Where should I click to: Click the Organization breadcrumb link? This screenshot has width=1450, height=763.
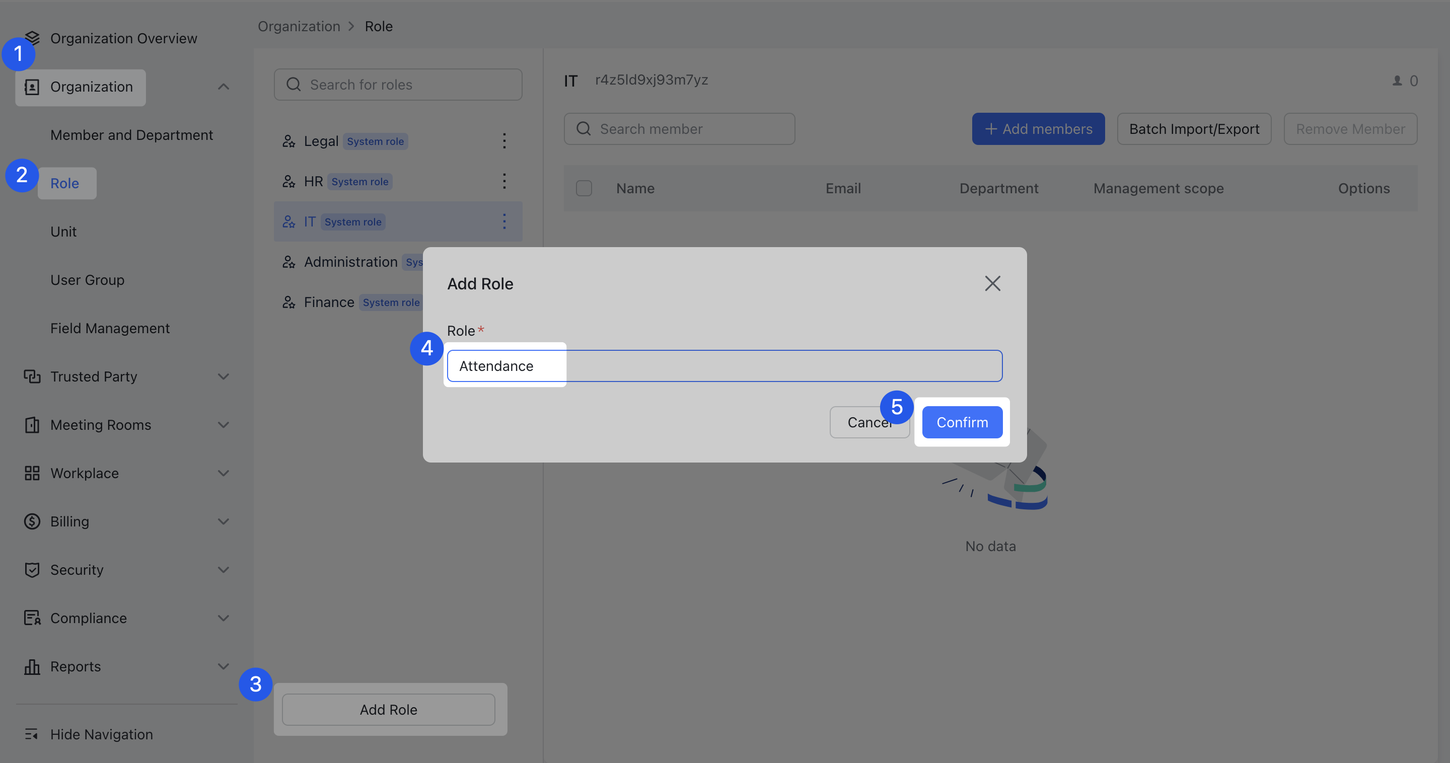point(299,26)
